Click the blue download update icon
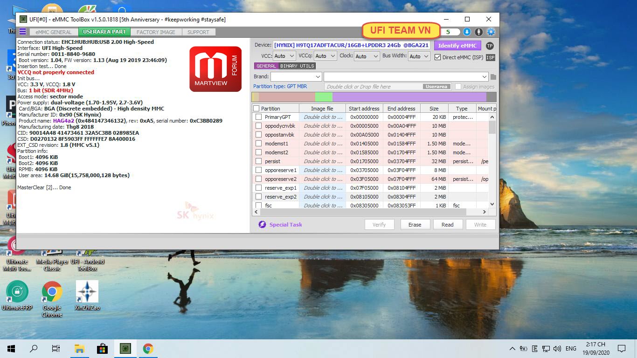Viewport: 637px width, 358px height. [x=467, y=32]
